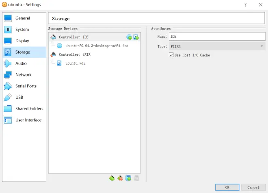Select the Controller: IDE tree row

point(95,37)
